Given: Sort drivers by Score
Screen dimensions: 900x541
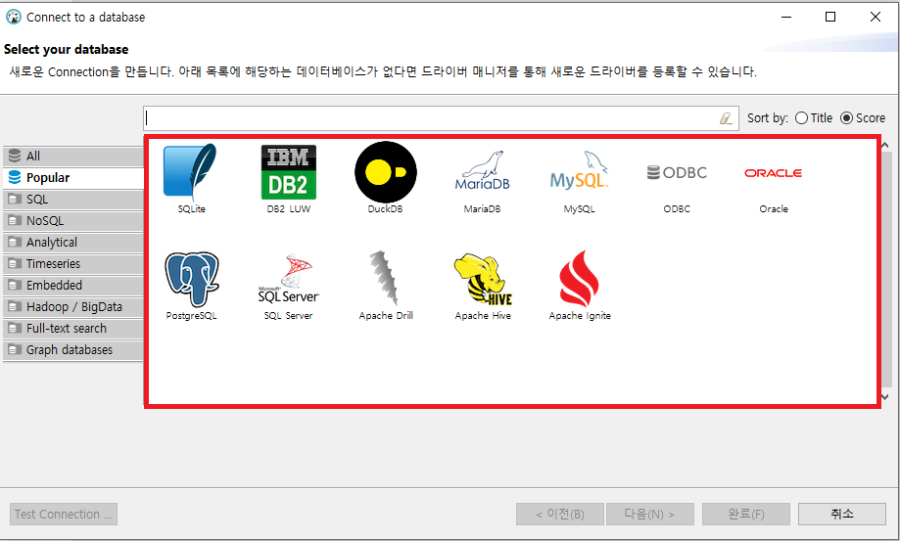Looking at the screenshot, I should coord(863,118).
